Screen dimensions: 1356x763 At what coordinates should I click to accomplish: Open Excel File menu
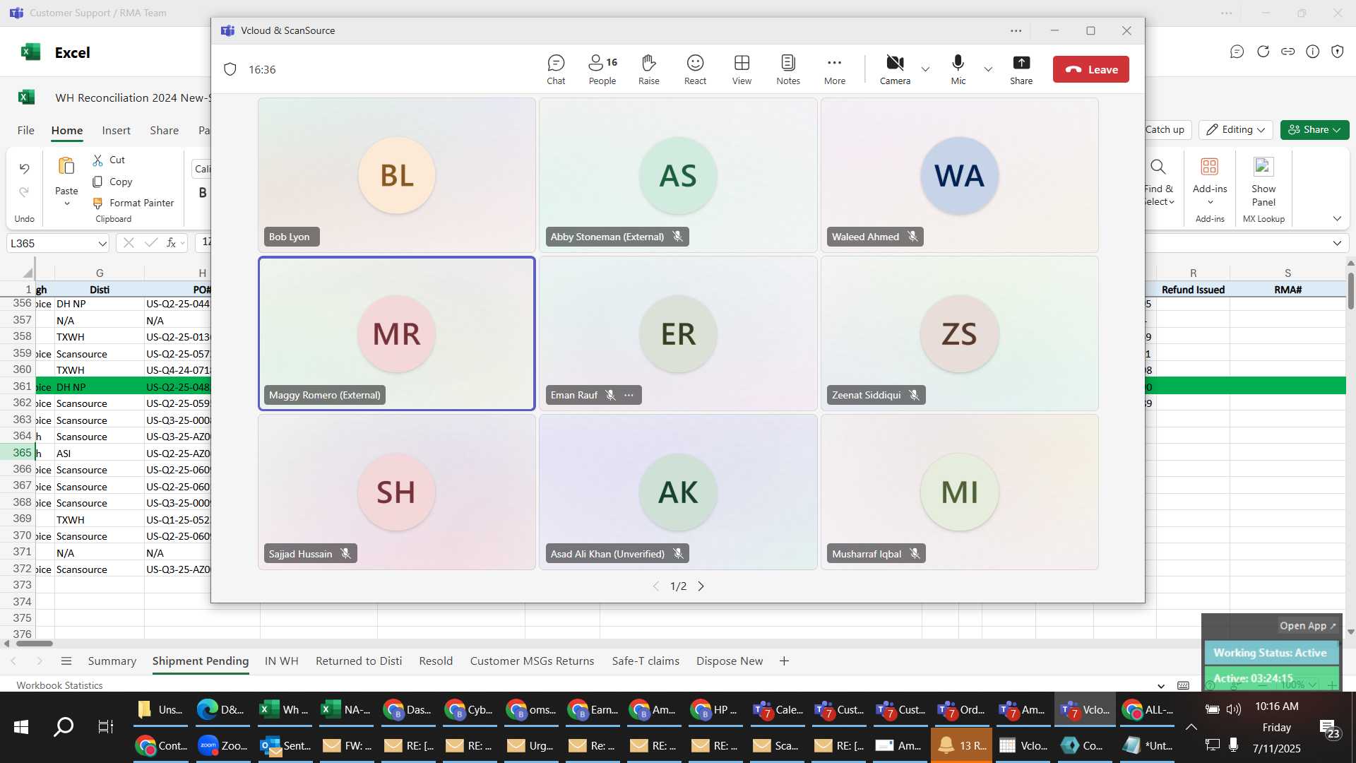tap(25, 130)
